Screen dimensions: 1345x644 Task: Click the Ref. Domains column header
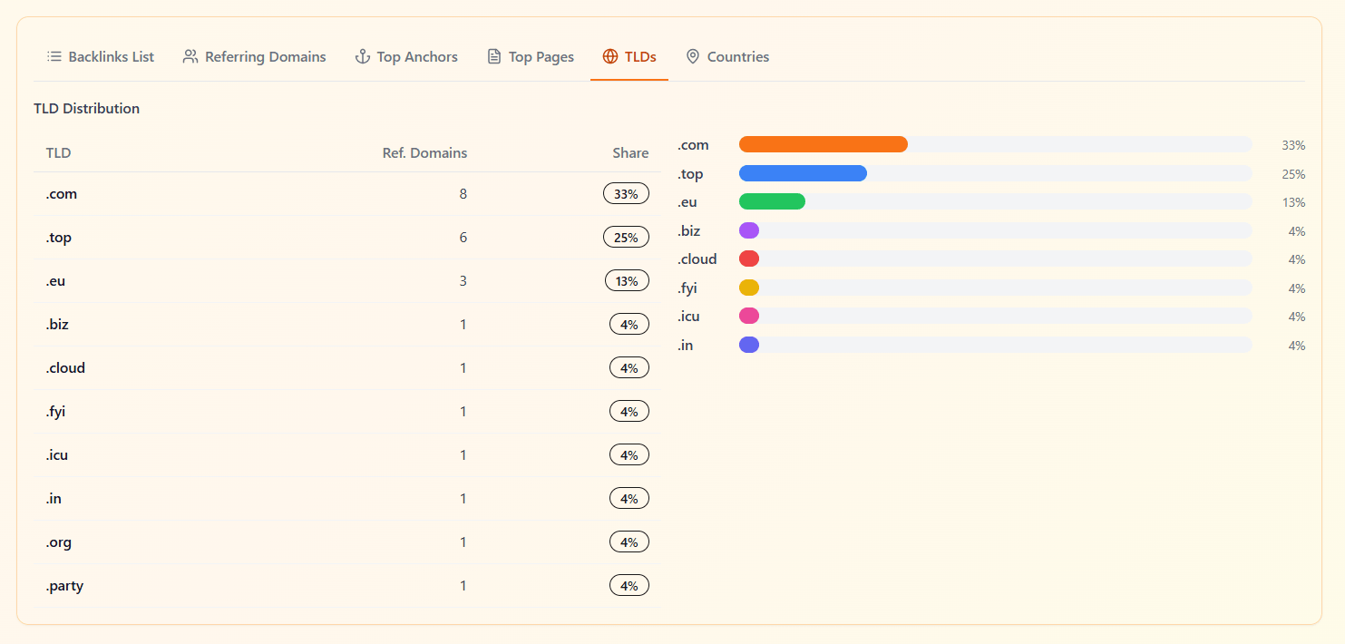click(424, 152)
